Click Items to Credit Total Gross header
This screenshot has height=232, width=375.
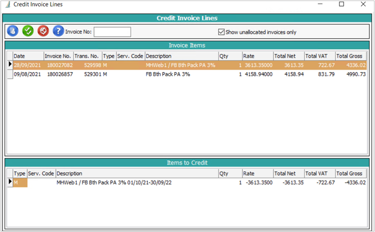(x=351, y=173)
